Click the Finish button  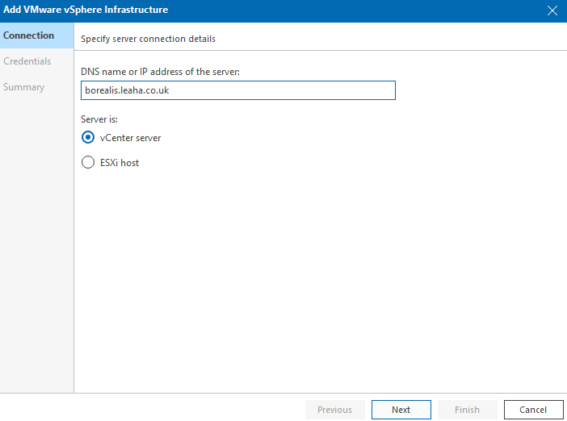click(x=467, y=410)
